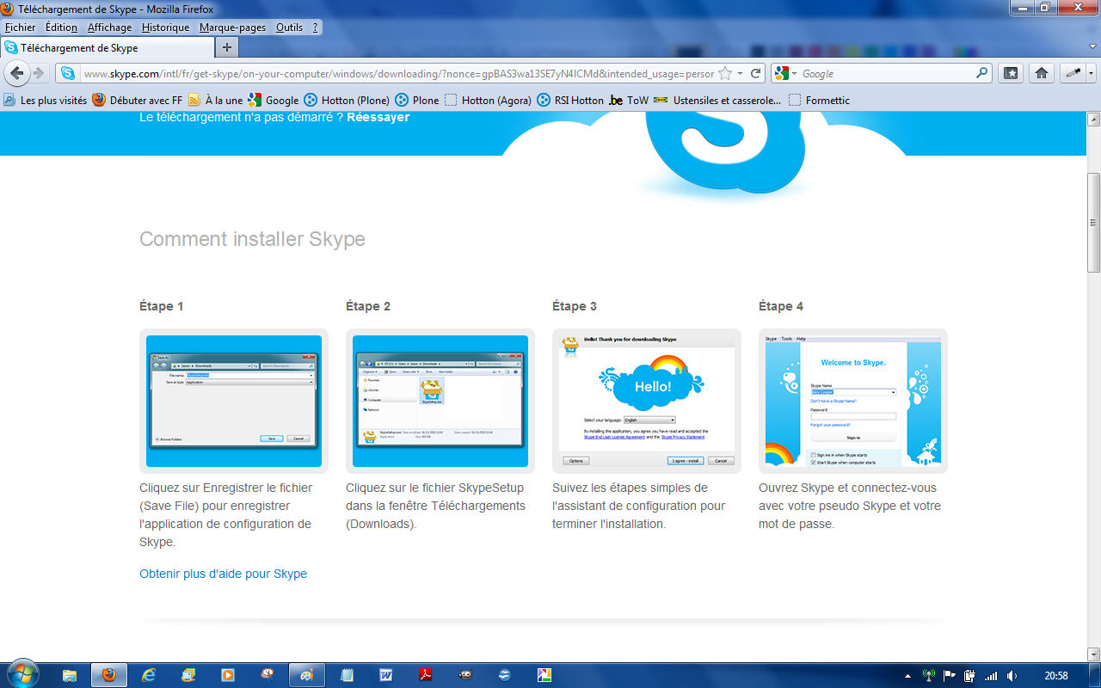Open a new tab with the plus button
This screenshot has width=1101, height=688.
coord(227,47)
